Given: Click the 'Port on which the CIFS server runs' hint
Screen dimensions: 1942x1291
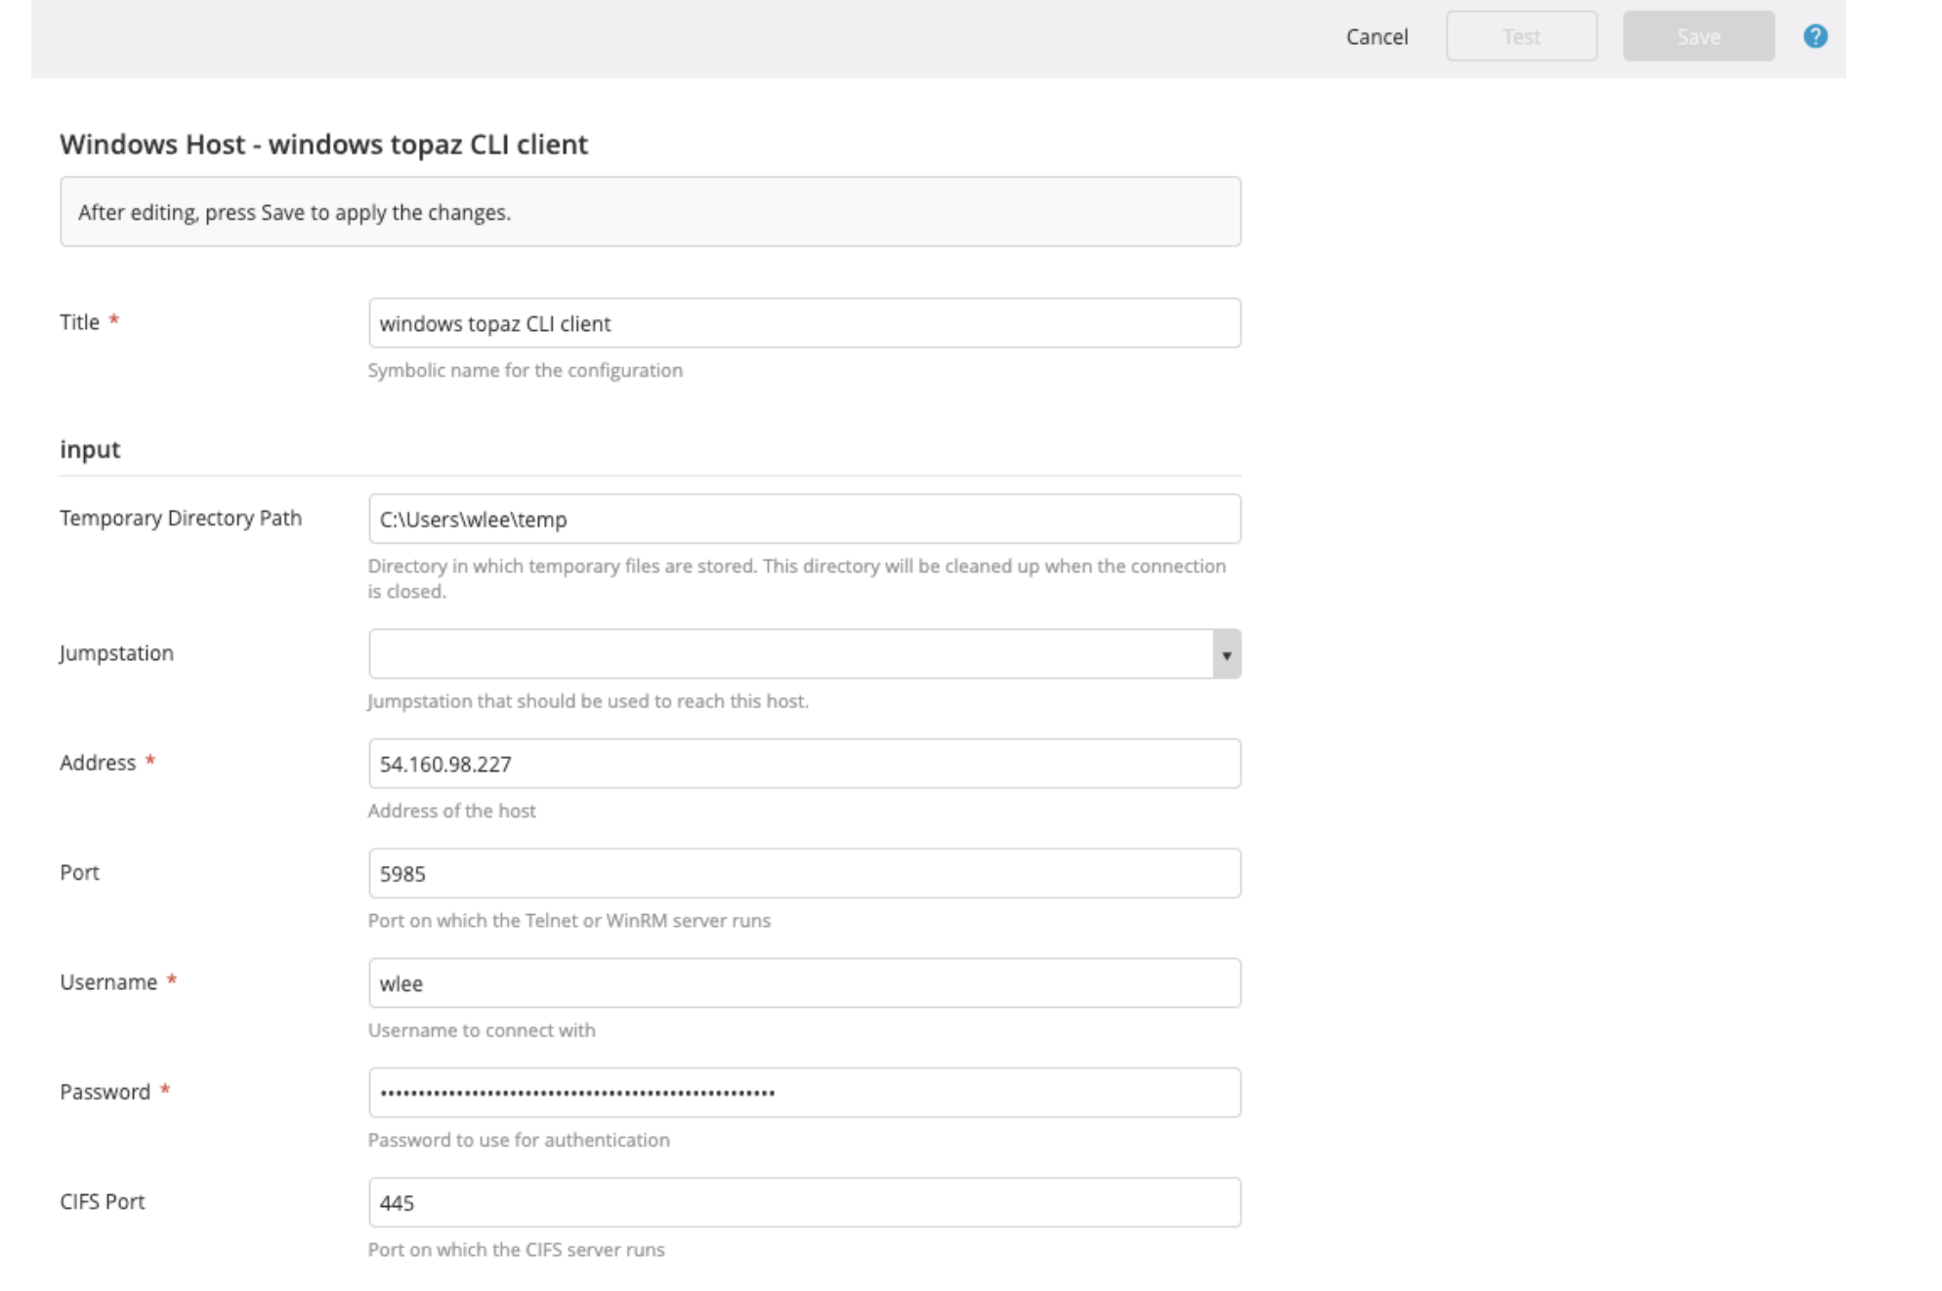Looking at the screenshot, I should (516, 1250).
